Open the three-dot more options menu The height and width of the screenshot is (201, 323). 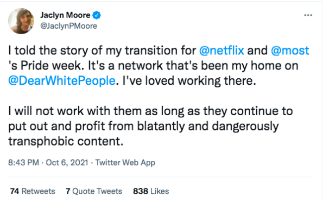[x=308, y=15]
